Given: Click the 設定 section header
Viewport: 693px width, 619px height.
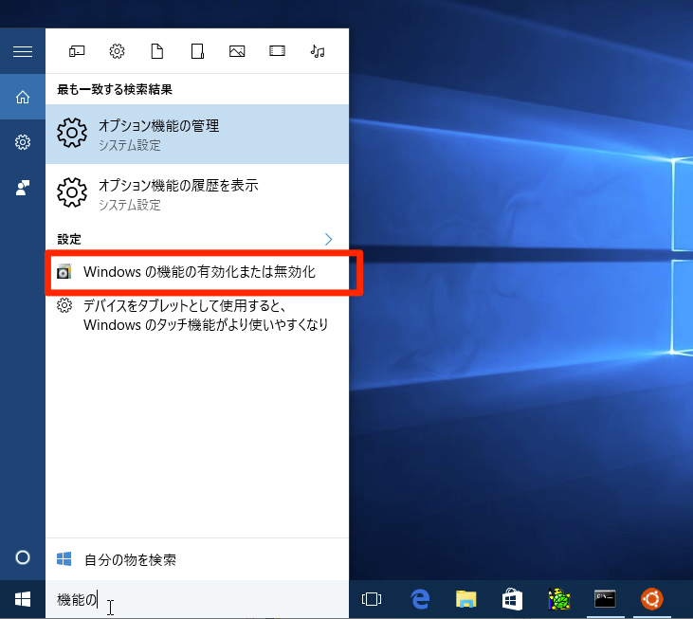Looking at the screenshot, I should point(69,239).
